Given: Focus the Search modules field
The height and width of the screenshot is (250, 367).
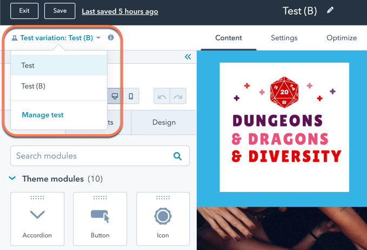Looking at the screenshot, I should [100, 156].
